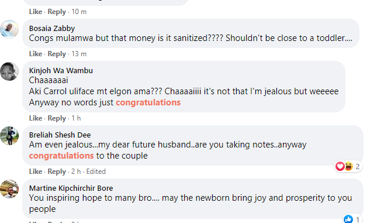Open Bosaia Zabby name link
384x223 pixels.
pyautogui.click(x=52, y=29)
